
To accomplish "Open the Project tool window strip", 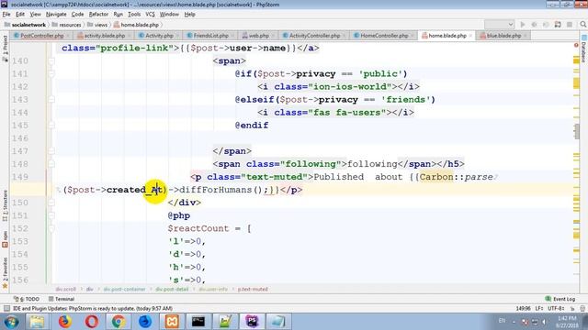I will pos(5,49).
